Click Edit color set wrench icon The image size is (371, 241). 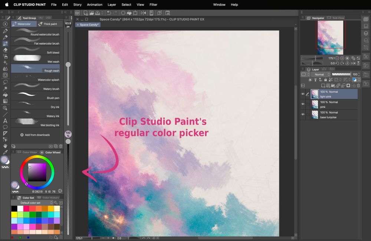56,203
